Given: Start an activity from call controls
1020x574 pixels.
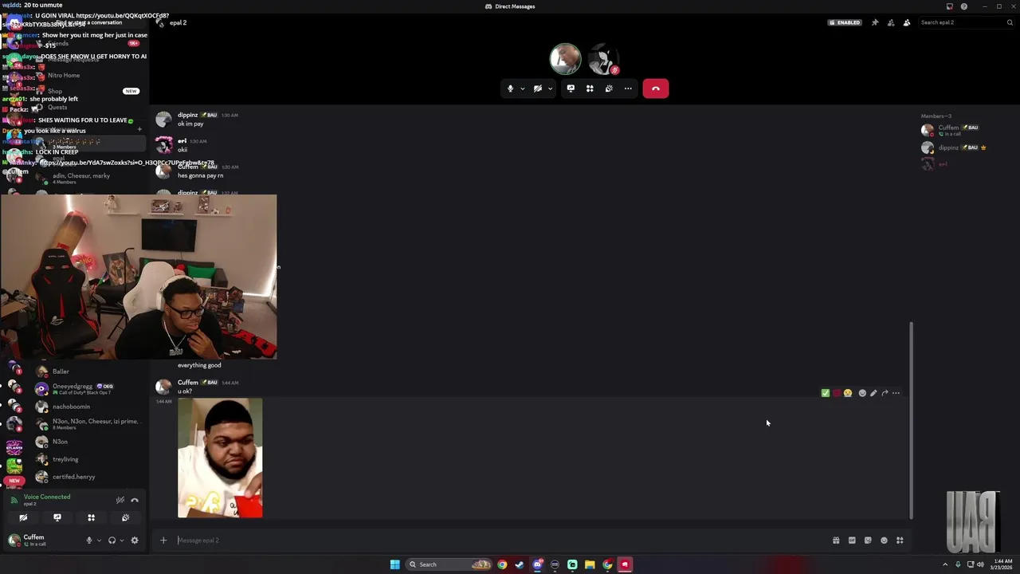Looking at the screenshot, I should pyautogui.click(x=590, y=88).
